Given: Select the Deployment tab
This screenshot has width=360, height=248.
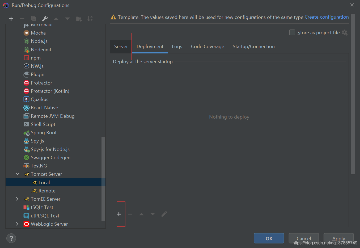Looking at the screenshot, I should (150, 47).
